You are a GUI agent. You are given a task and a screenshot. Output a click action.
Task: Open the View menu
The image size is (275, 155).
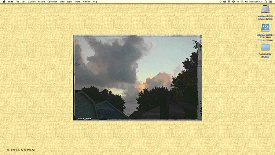pyautogui.click(x=62, y=2)
